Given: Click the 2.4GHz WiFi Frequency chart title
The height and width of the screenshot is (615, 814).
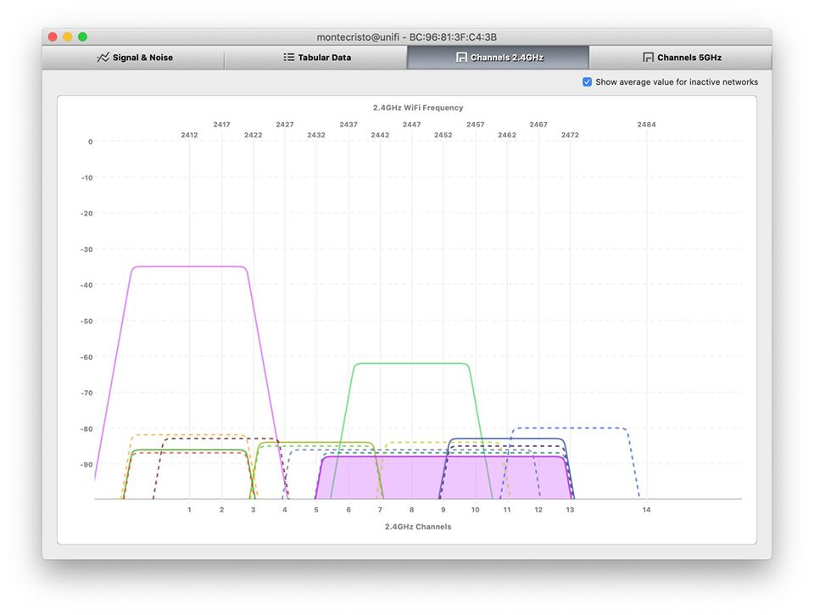Looking at the screenshot, I should click(x=418, y=108).
